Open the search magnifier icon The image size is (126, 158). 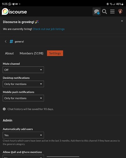coord(104,12)
